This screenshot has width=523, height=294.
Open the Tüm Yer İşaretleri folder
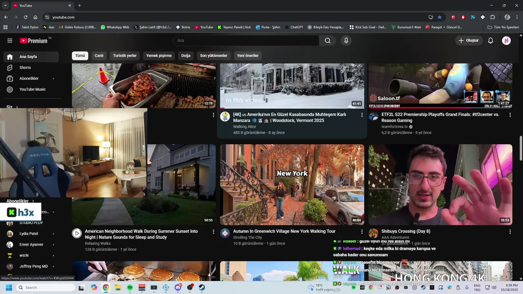(503, 27)
